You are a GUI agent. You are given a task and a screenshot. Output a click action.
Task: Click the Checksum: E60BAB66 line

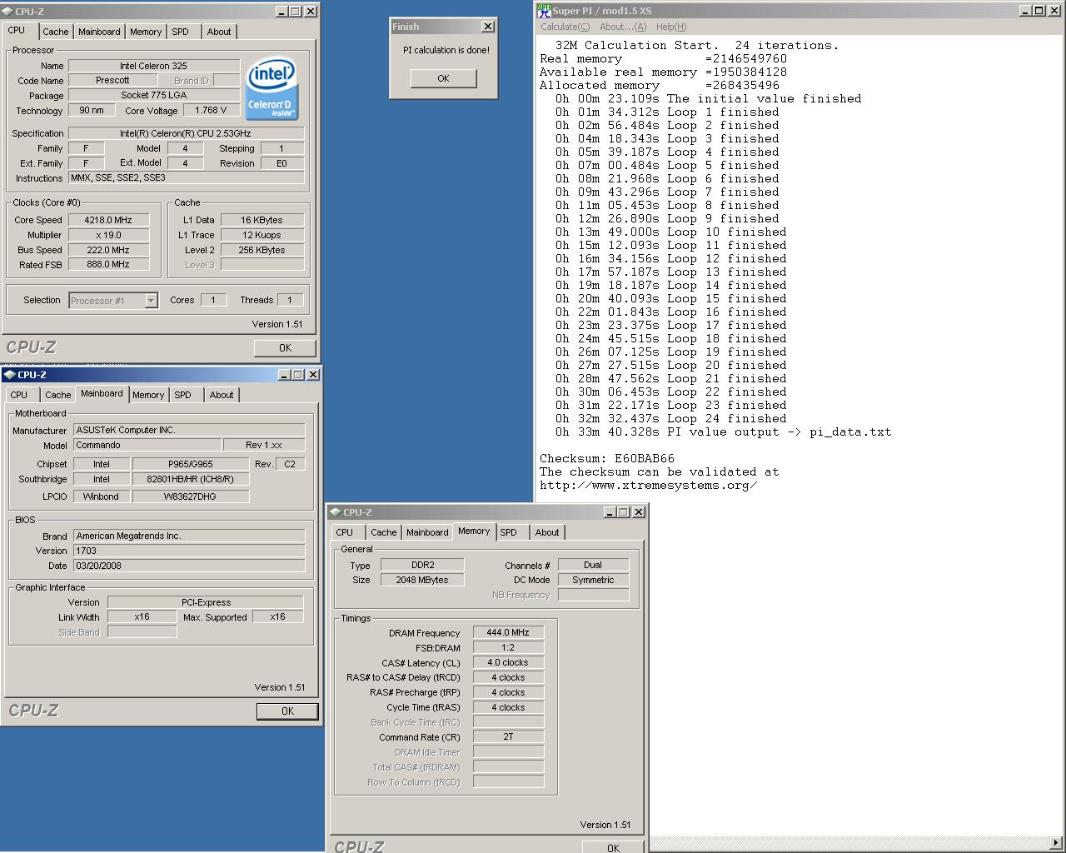[607, 458]
